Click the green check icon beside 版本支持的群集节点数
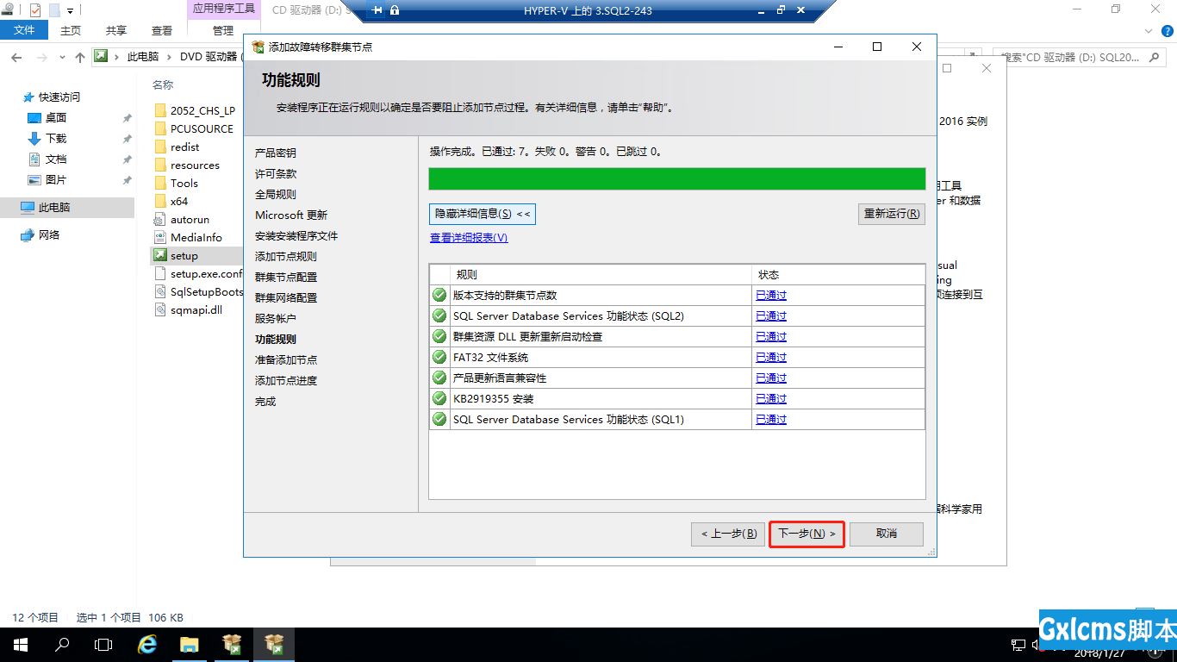This screenshot has height=662, width=1177. 439,295
